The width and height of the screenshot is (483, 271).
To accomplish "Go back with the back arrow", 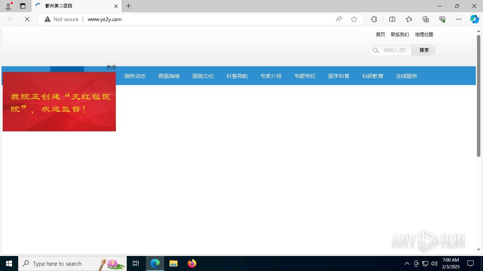I will [x=11, y=19].
